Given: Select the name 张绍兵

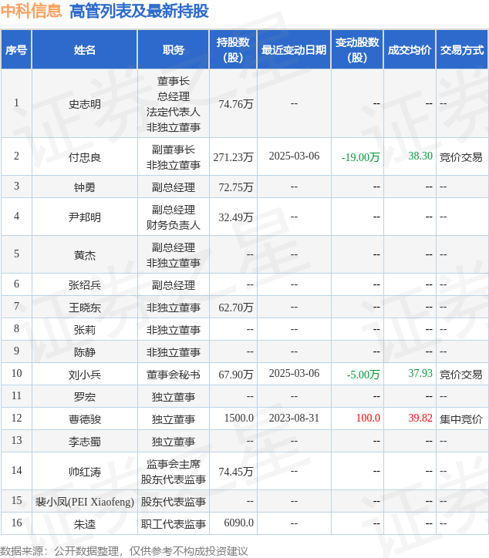Looking at the screenshot, I should pos(85,284).
